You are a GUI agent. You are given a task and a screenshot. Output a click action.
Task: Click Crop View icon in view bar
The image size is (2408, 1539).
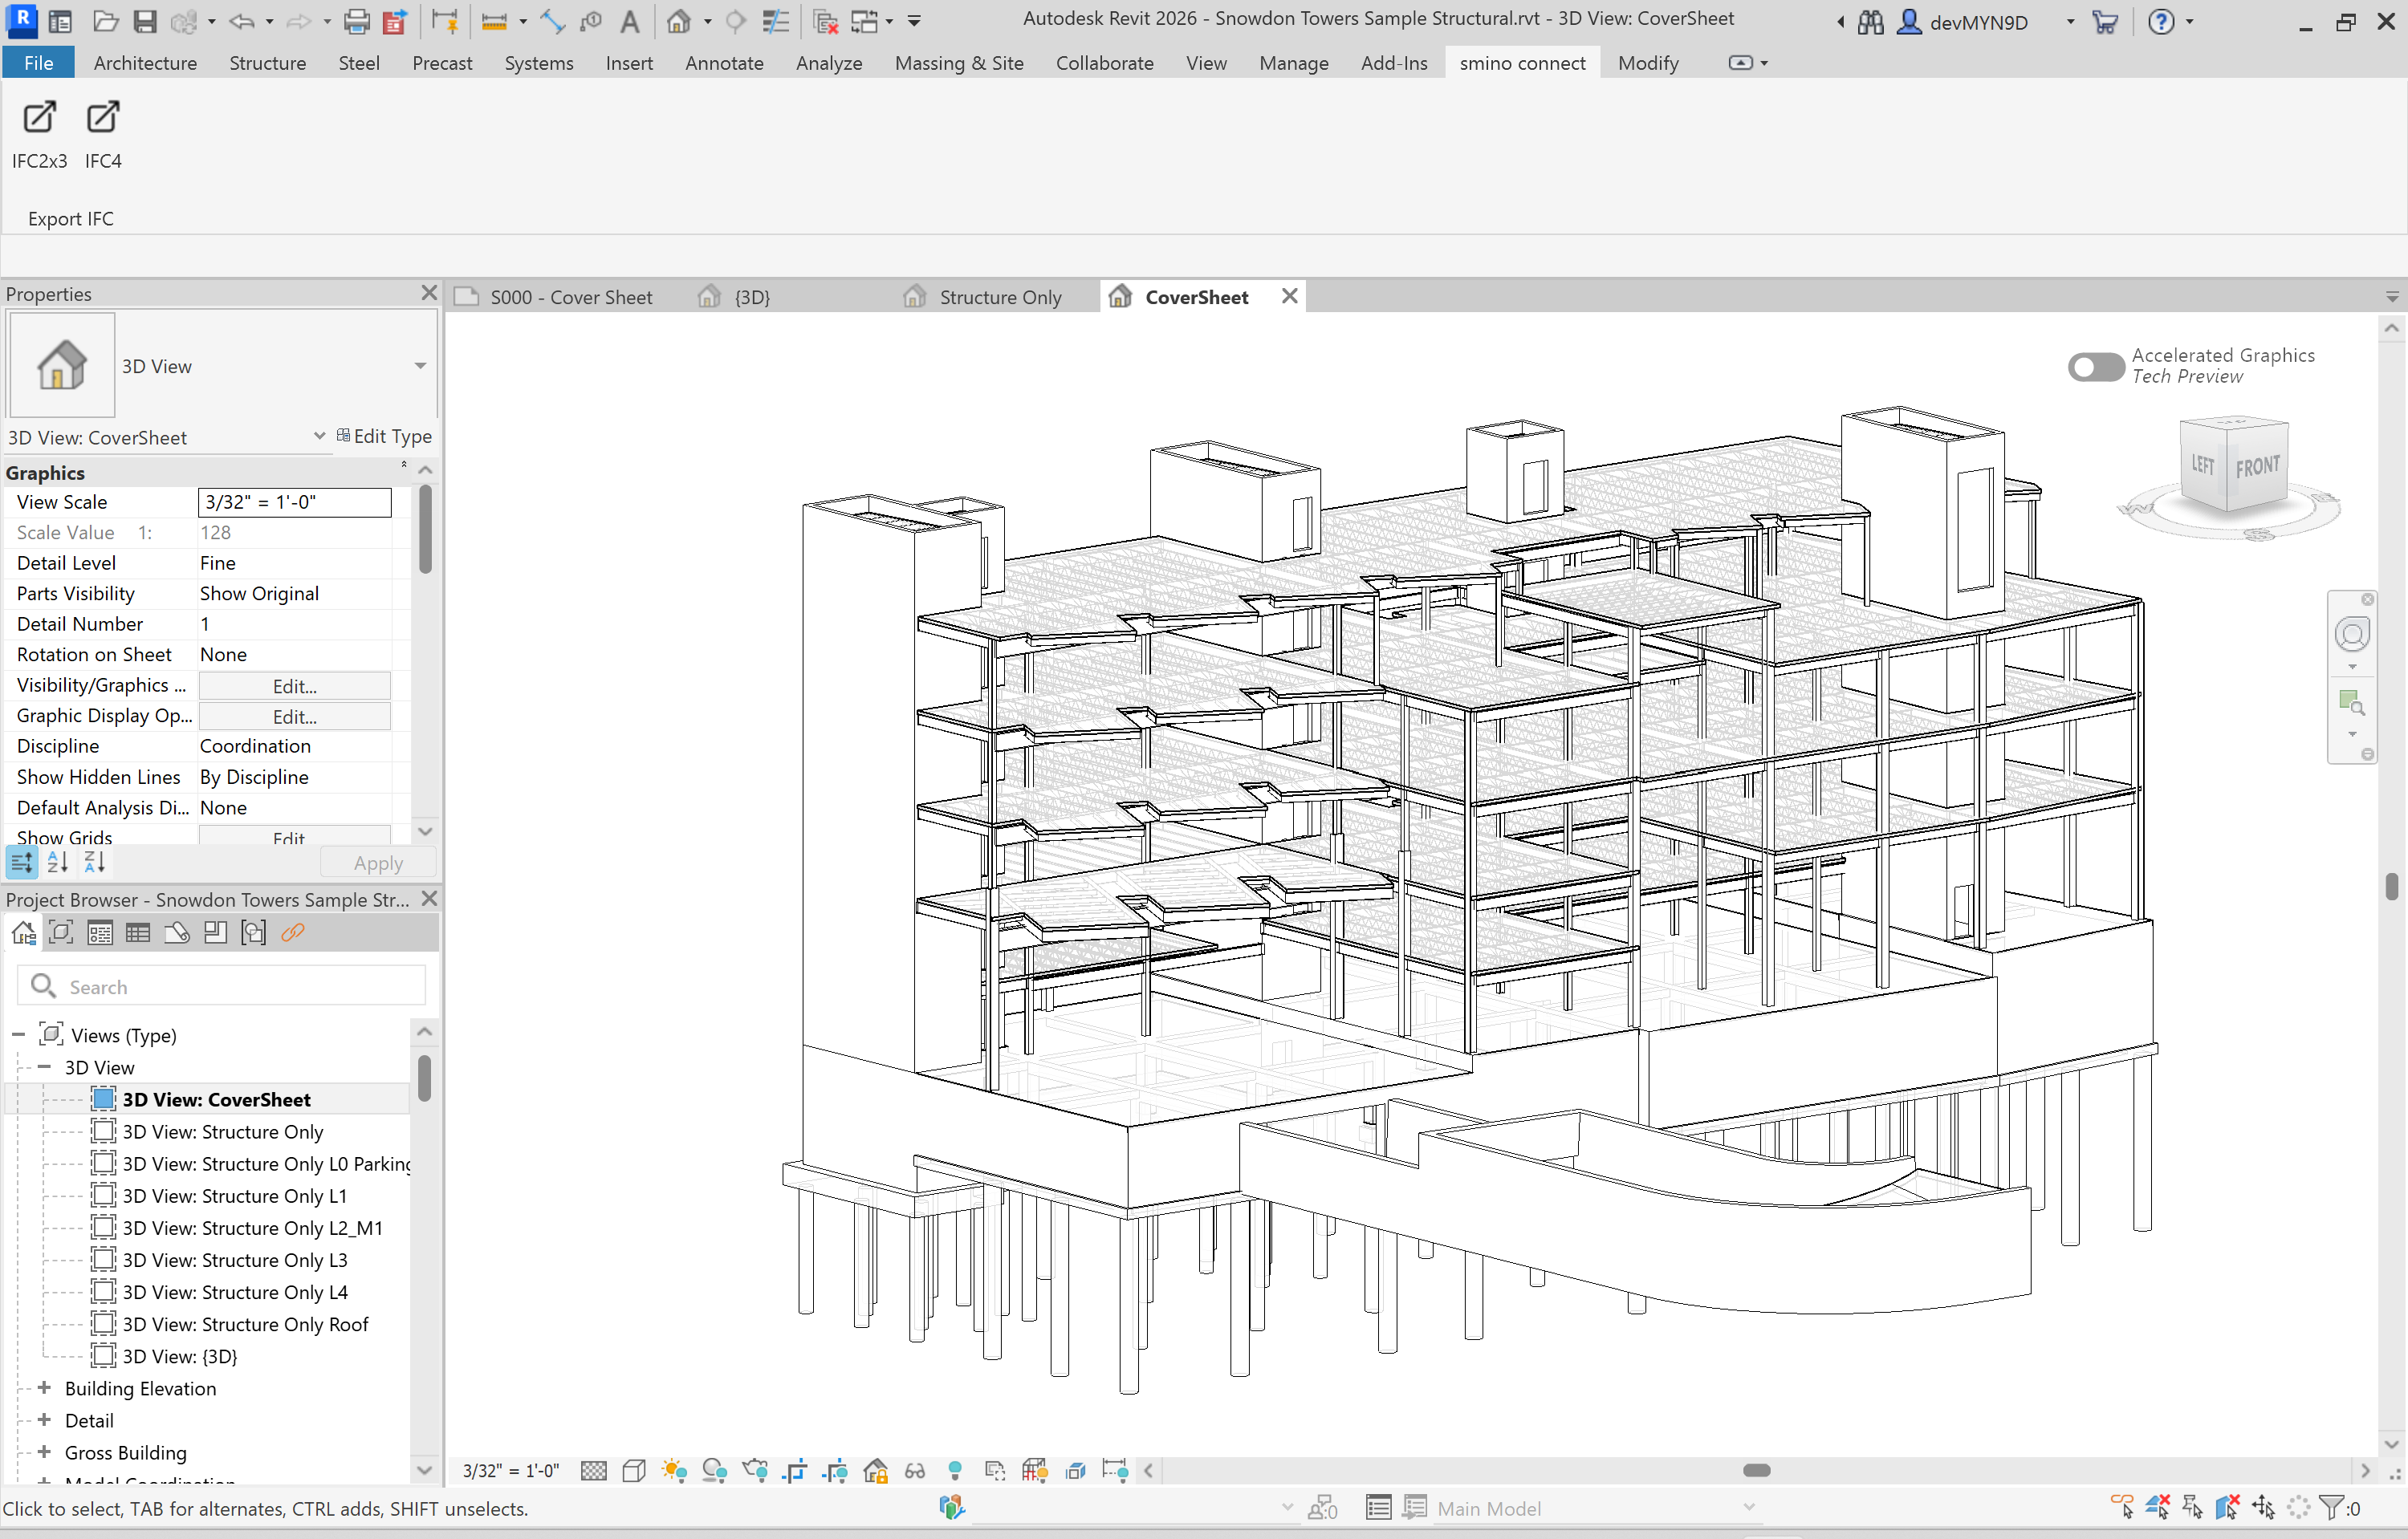pyautogui.click(x=795, y=1471)
